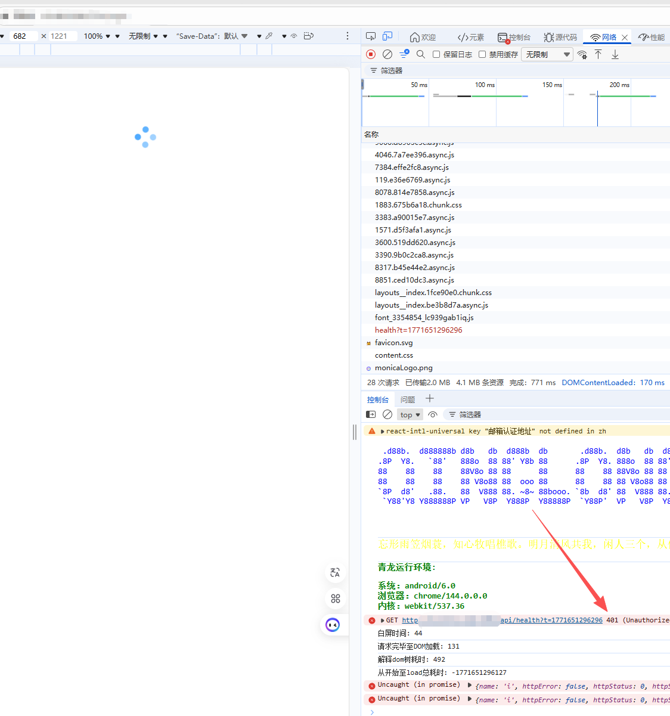Open the 无限制 throttling dropdown in network panel
Viewport: 670px width, 716px height.
(x=547, y=54)
